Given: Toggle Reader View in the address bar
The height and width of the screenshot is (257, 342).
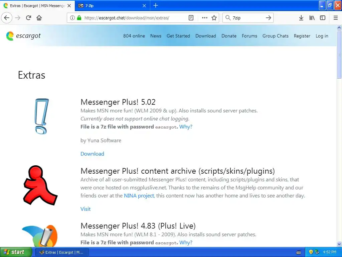Looking at the screenshot, I should [x=191, y=18].
